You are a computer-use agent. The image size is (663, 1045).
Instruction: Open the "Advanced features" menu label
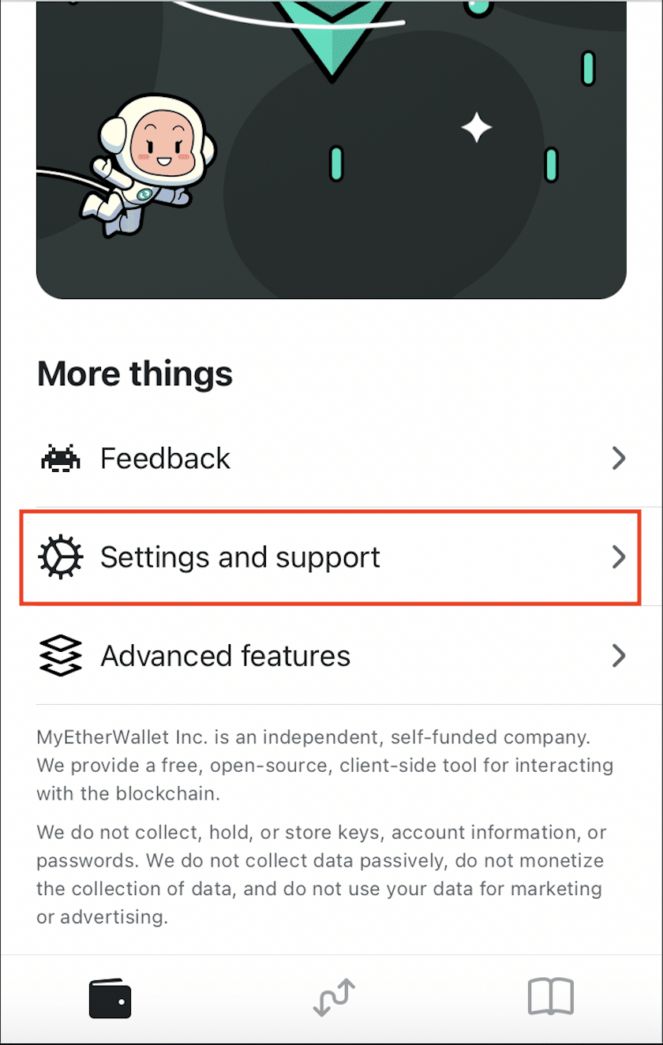[225, 656]
